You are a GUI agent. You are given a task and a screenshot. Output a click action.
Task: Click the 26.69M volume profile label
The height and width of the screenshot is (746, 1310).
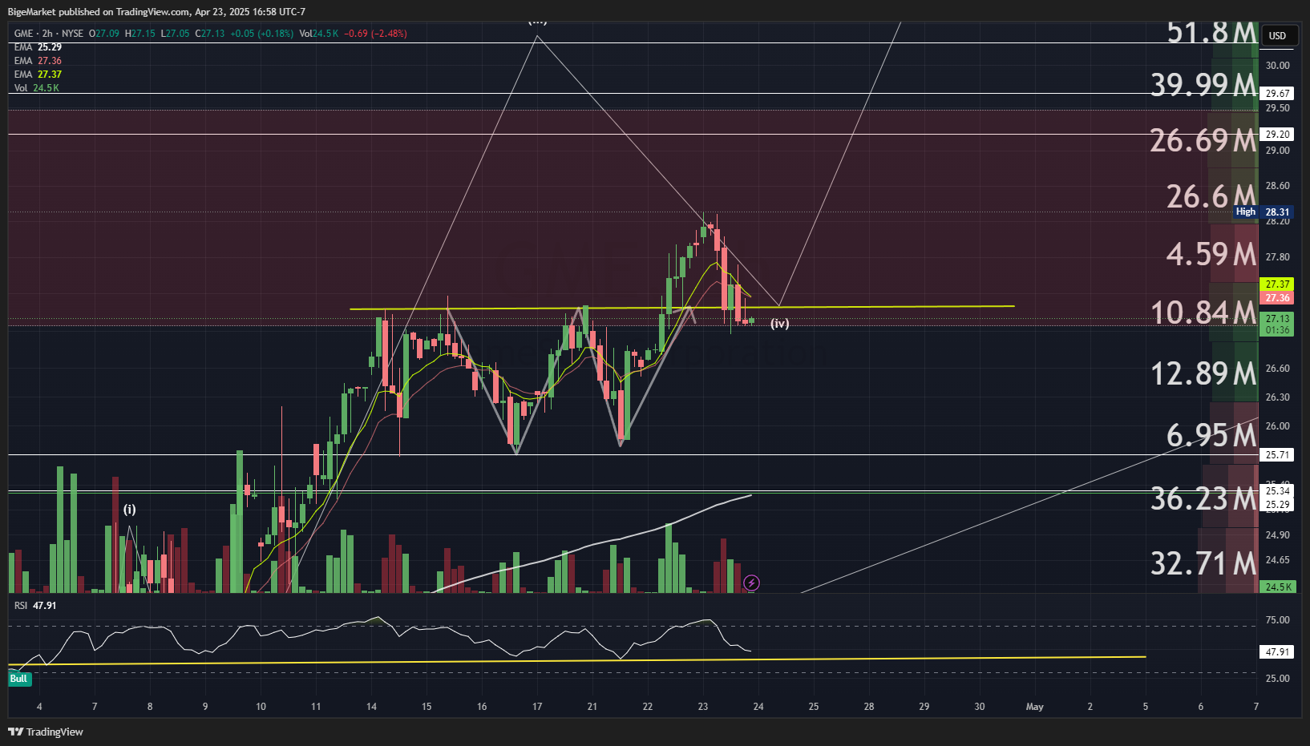click(x=1203, y=140)
